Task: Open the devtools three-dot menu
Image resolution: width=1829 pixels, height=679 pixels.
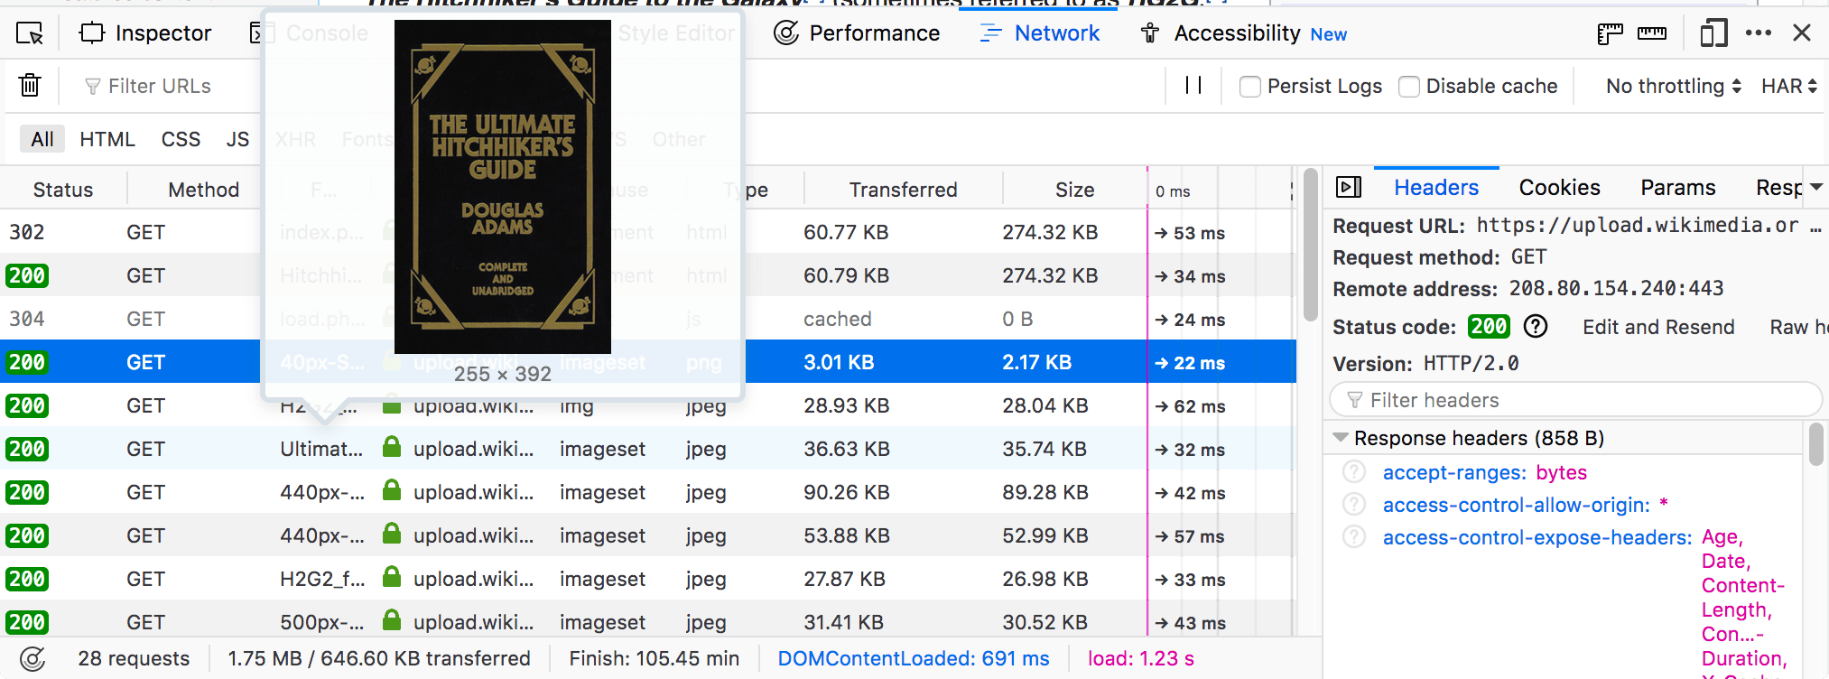Action: 1759,33
